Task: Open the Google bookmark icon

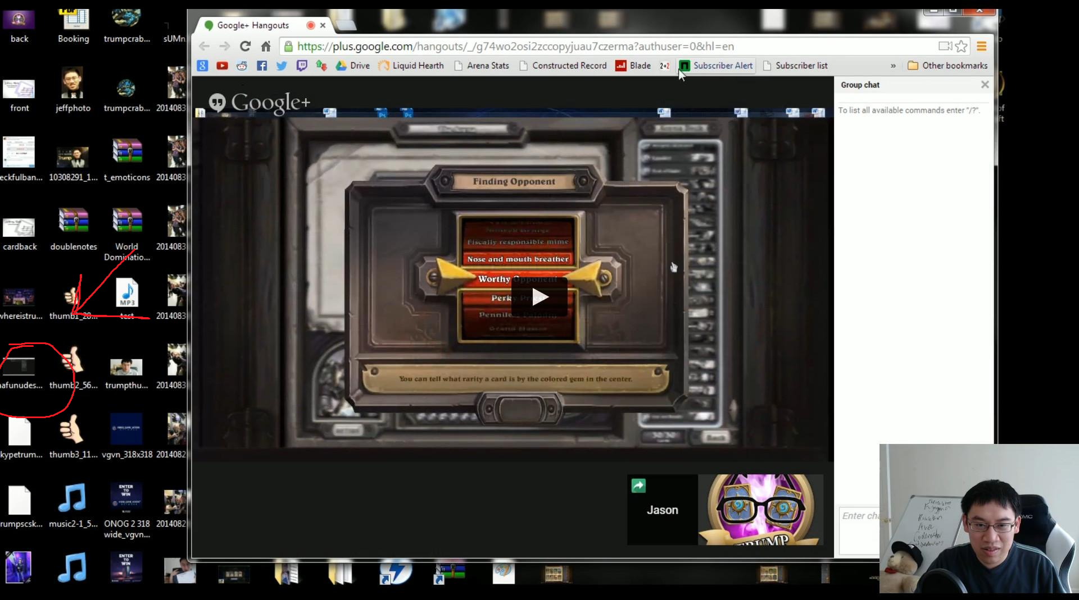Action: click(202, 66)
